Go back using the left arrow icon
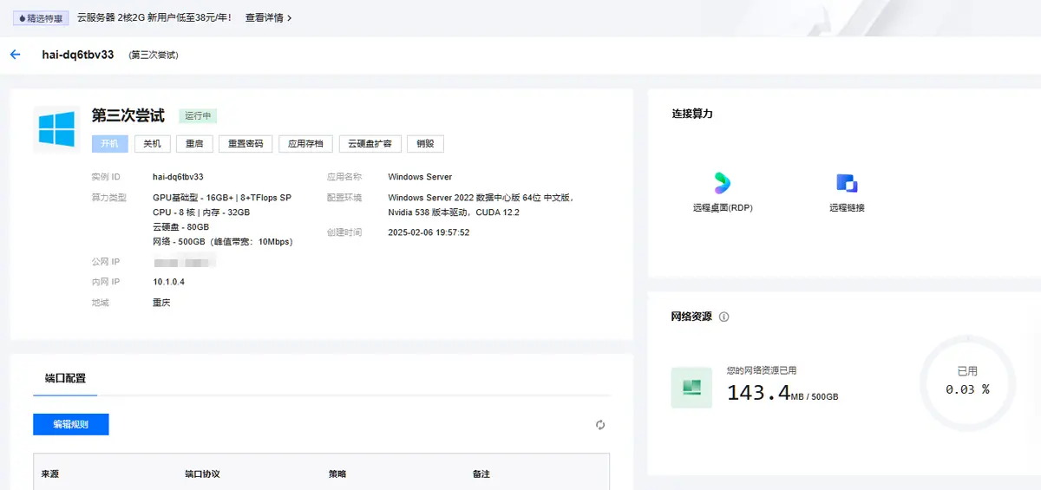Image resolution: width=1041 pixels, height=490 pixels. (15, 55)
